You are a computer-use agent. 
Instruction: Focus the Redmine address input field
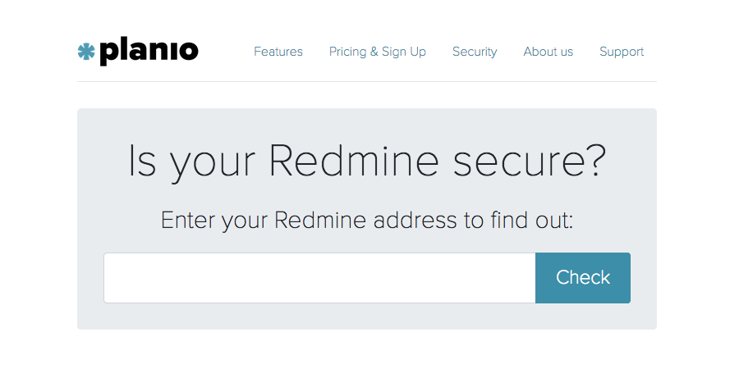coord(319,278)
